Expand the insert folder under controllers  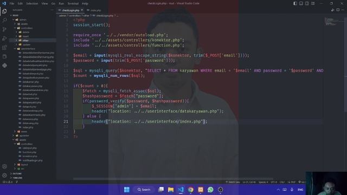point(33,36)
